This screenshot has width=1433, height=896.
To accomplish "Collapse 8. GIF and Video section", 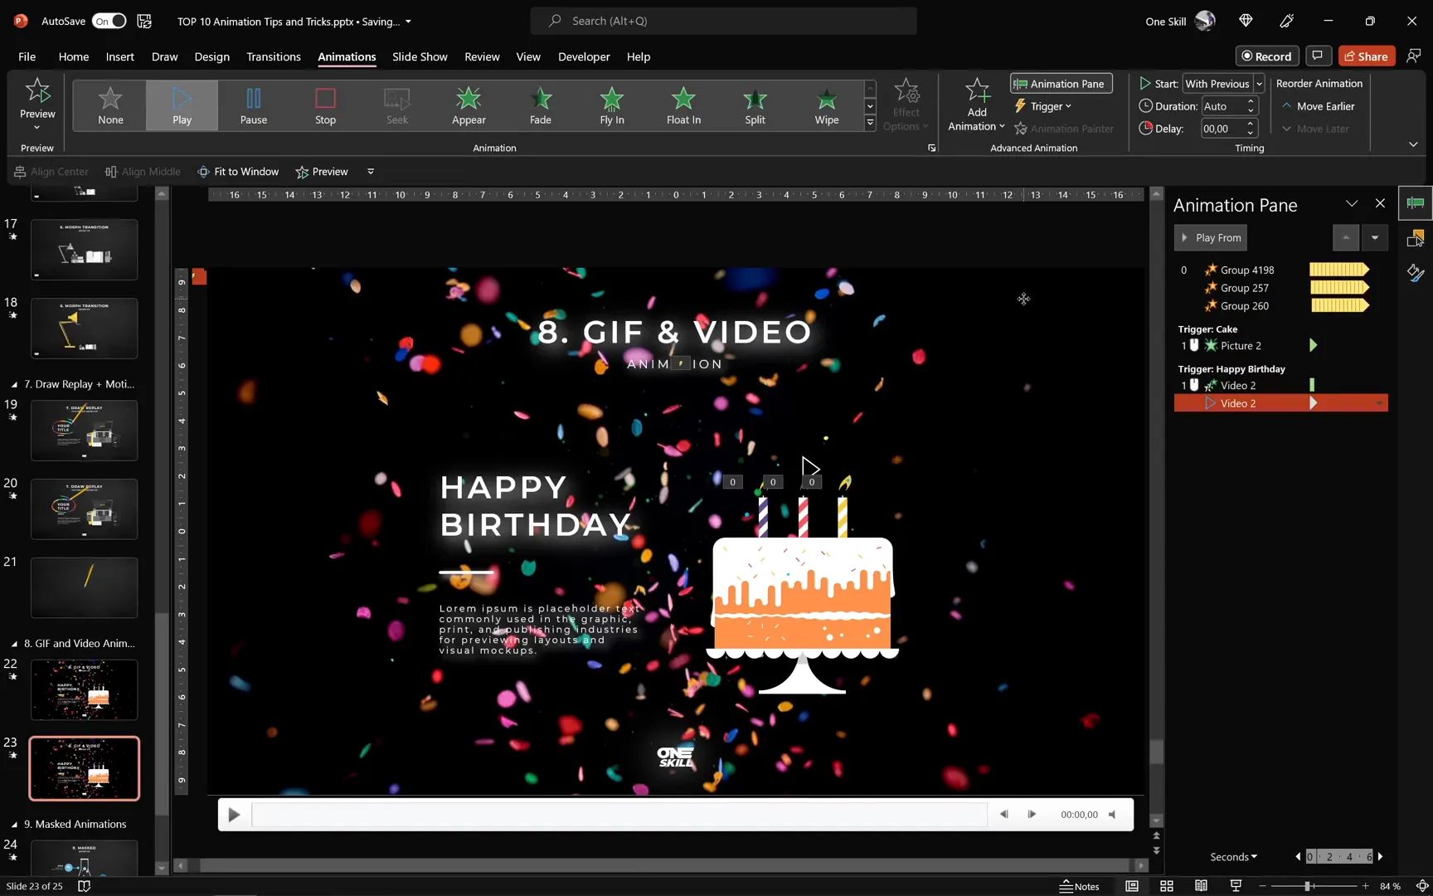I will click(x=14, y=644).
